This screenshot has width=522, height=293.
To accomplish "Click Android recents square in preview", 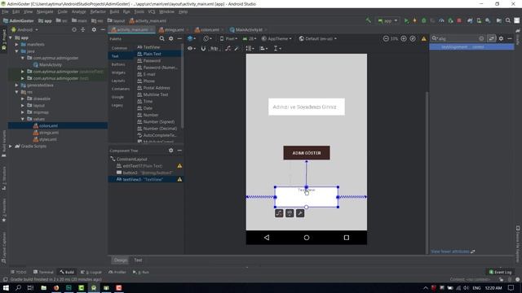I will coord(346,238).
